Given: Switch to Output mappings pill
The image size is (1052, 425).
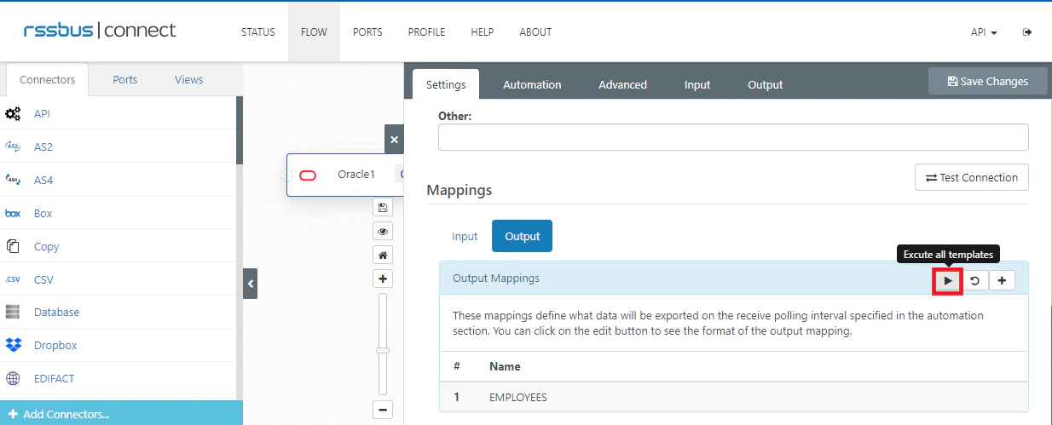Looking at the screenshot, I should click(x=522, y=236).
